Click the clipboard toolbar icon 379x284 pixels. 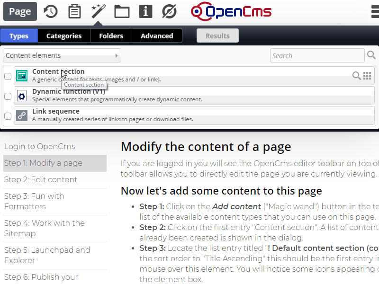click(74, 11)
